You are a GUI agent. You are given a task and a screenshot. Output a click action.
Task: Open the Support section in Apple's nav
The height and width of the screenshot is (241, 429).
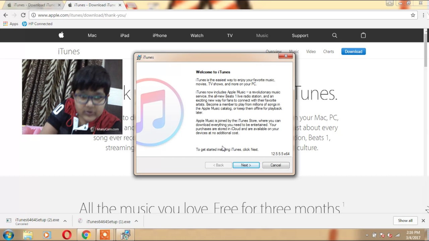(x=300, y=35)
